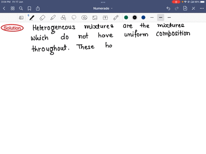Open the share and export menu

pos(38,9)
